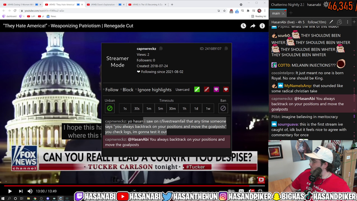
Task: Open Watch Later clock icon
Action: pyautogui.click(x=243, y=26)
